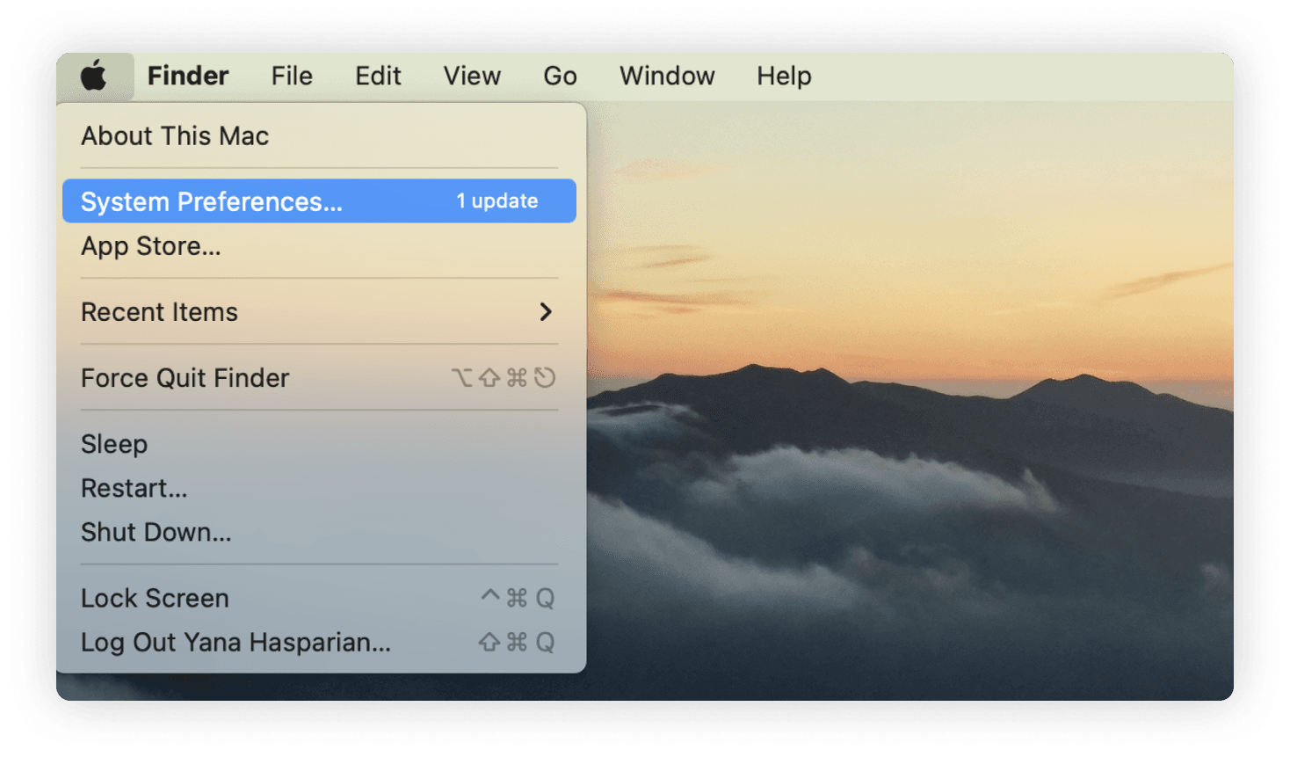1290x779 pixels.
Task: Expand Recent Items submenu chevron arrow
Action: 546,312
